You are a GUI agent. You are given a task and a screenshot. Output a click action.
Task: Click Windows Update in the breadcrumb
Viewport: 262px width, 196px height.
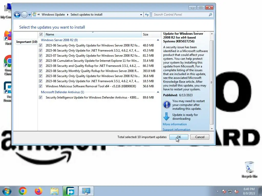tap(53, 15)
